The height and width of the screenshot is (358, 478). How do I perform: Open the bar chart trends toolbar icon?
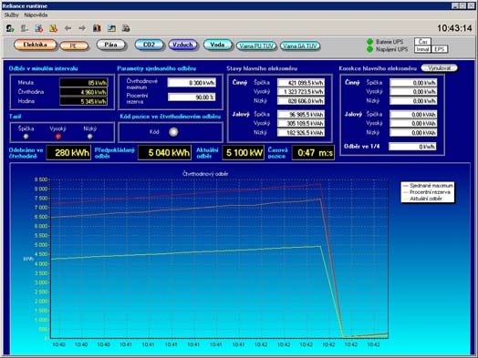pos(97,28)
